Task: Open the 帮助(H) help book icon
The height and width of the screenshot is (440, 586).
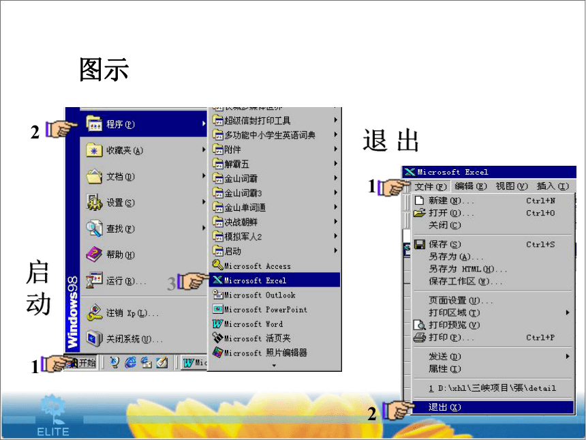Action: [x=94, y=254]
